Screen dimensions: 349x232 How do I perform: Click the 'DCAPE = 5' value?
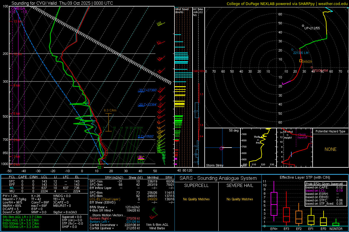click(x=10, y=209)
